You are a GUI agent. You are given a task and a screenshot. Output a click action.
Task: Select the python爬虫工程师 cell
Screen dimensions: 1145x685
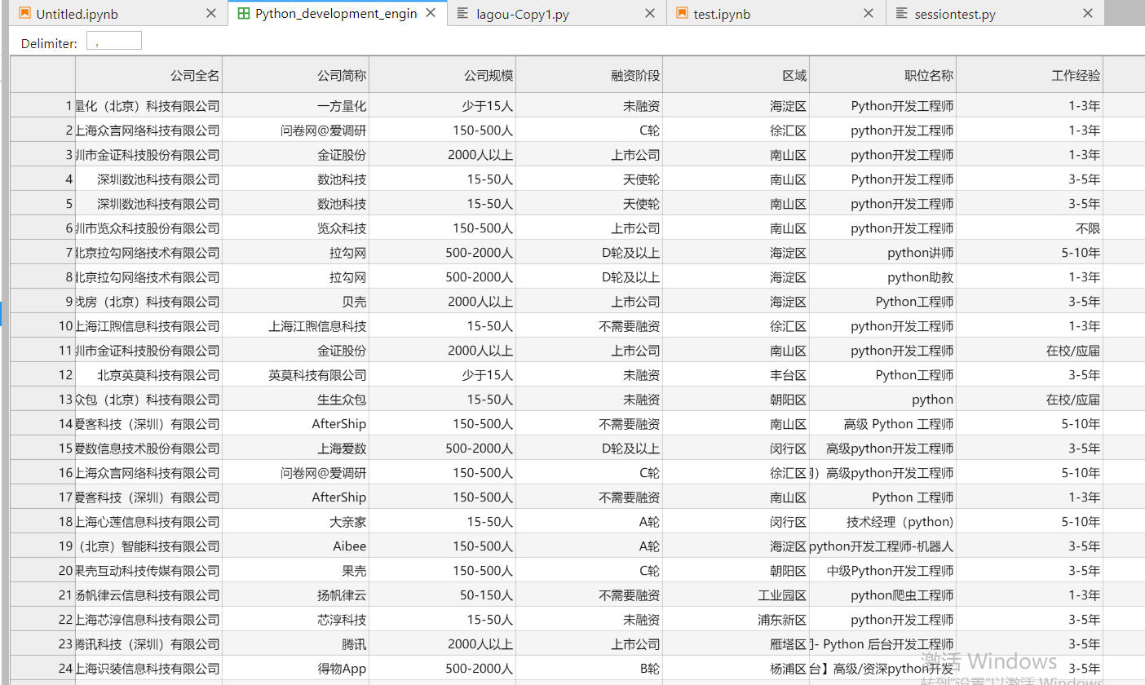882,595
